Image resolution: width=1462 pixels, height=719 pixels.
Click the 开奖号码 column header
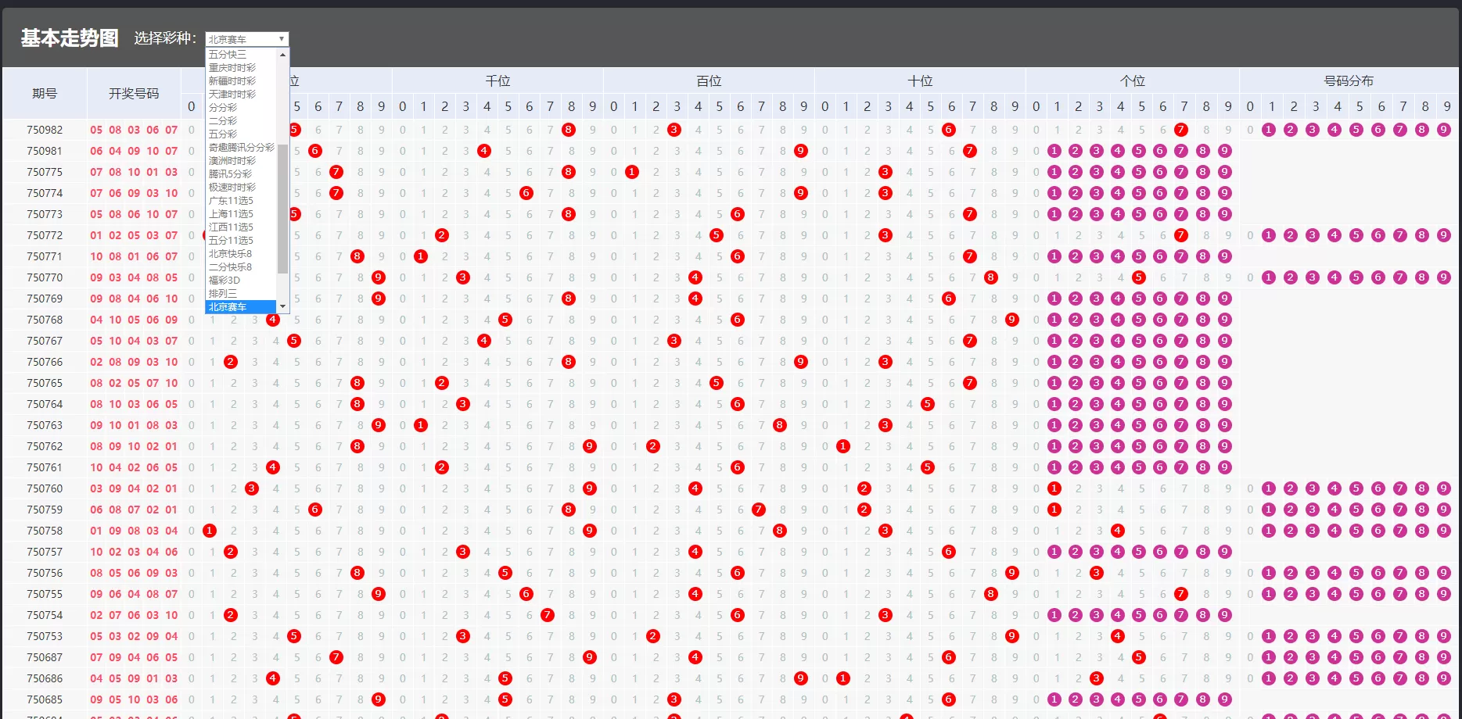click(134, 94)
